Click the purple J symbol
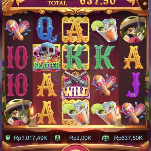The width and height of the screenshot is (151, 151). pos(133,85)
